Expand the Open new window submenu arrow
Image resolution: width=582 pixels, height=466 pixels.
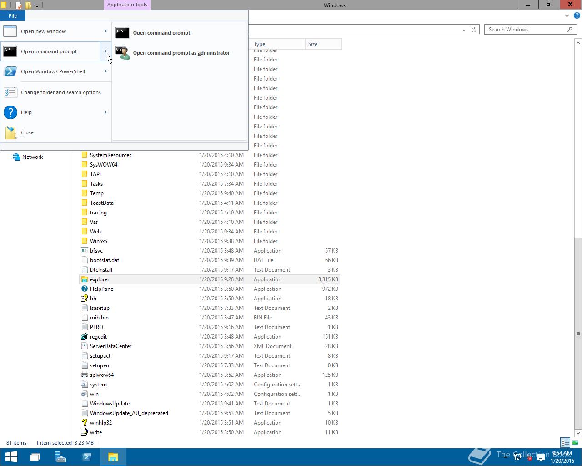pyautogui.click(x=105, y=31)
